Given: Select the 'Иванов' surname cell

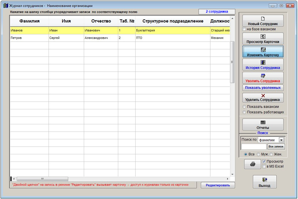Looking at the screenshot, I should pos(29,30).
